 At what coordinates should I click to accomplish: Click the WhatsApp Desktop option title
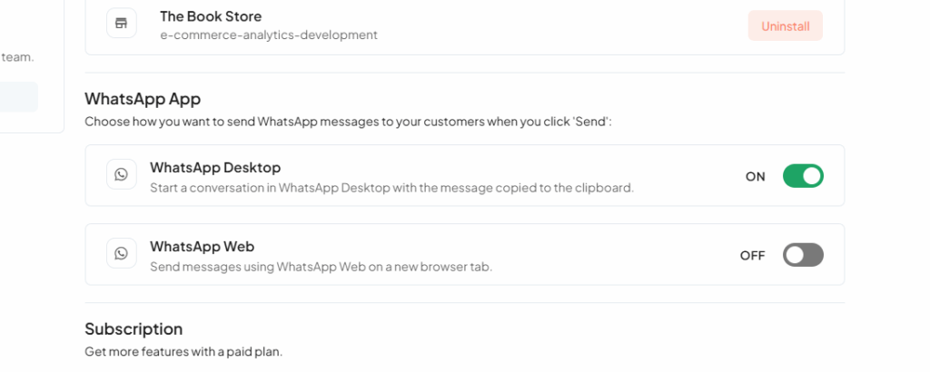click(215, 168)
